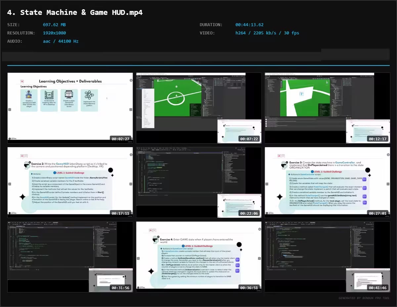Click the 00:41:46 timestamp badge

click(x=378, y=288)
